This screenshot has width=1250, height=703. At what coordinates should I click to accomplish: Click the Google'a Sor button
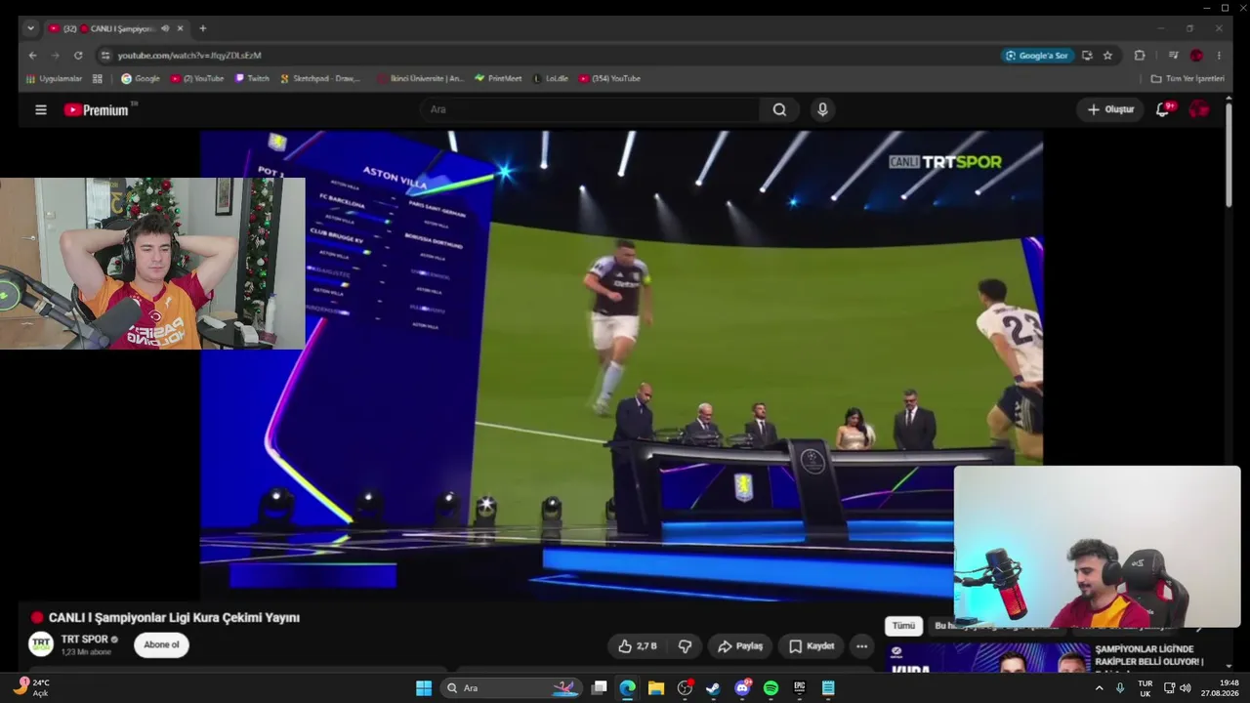[1037, 56]
